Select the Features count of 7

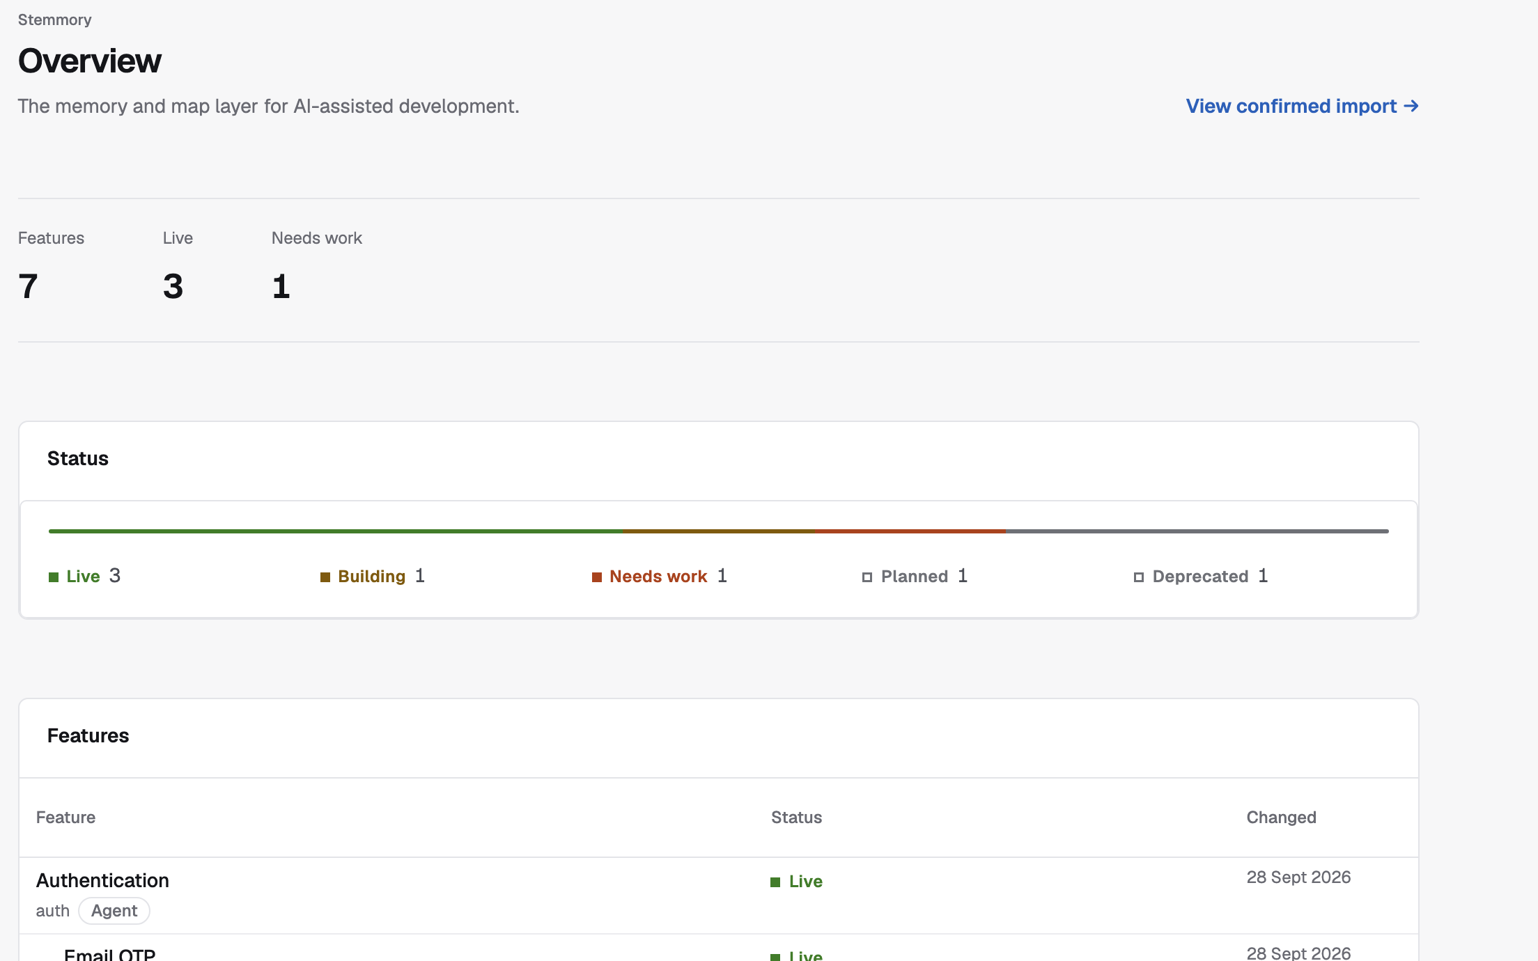[28, 286]
